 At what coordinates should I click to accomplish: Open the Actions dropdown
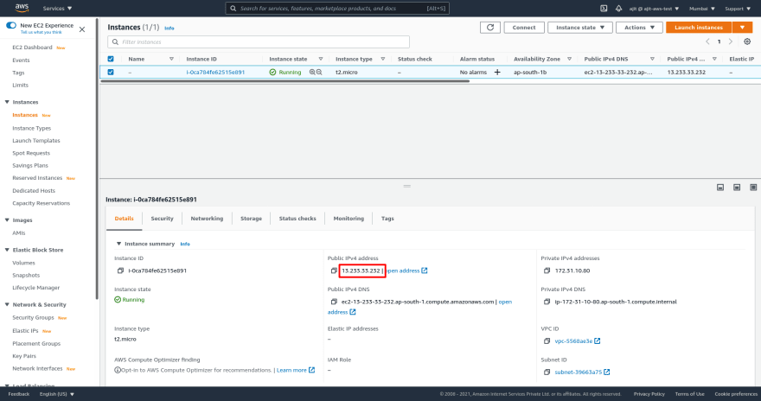pos(639,28)
